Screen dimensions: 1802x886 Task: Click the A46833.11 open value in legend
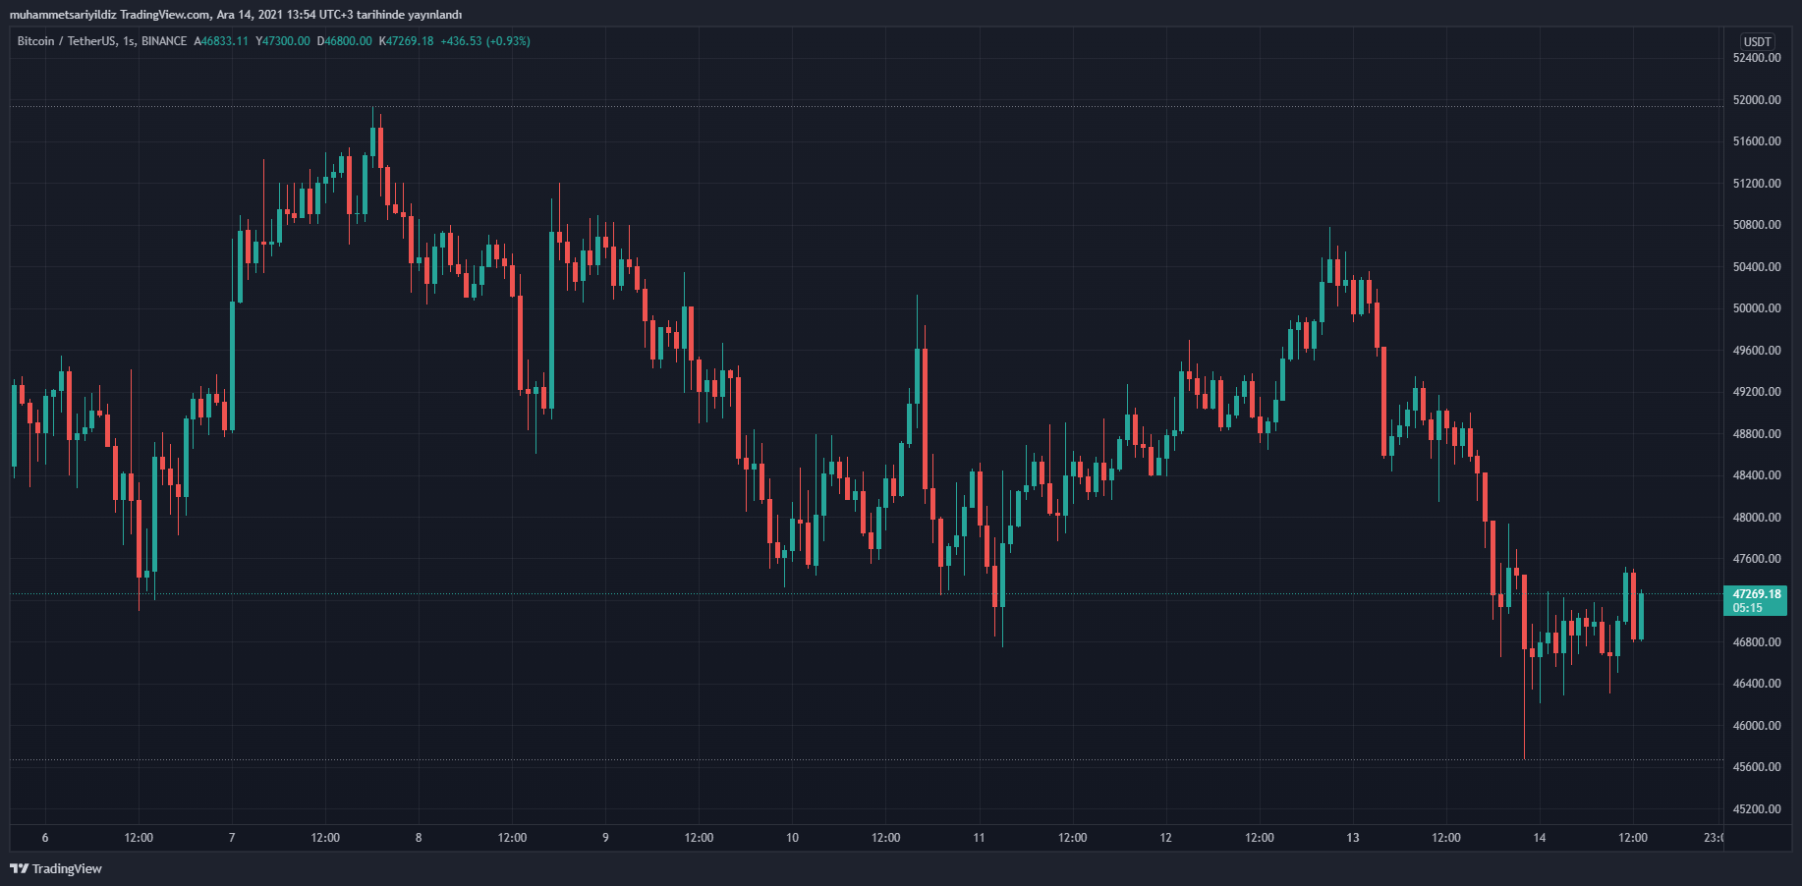coord(221,41)
